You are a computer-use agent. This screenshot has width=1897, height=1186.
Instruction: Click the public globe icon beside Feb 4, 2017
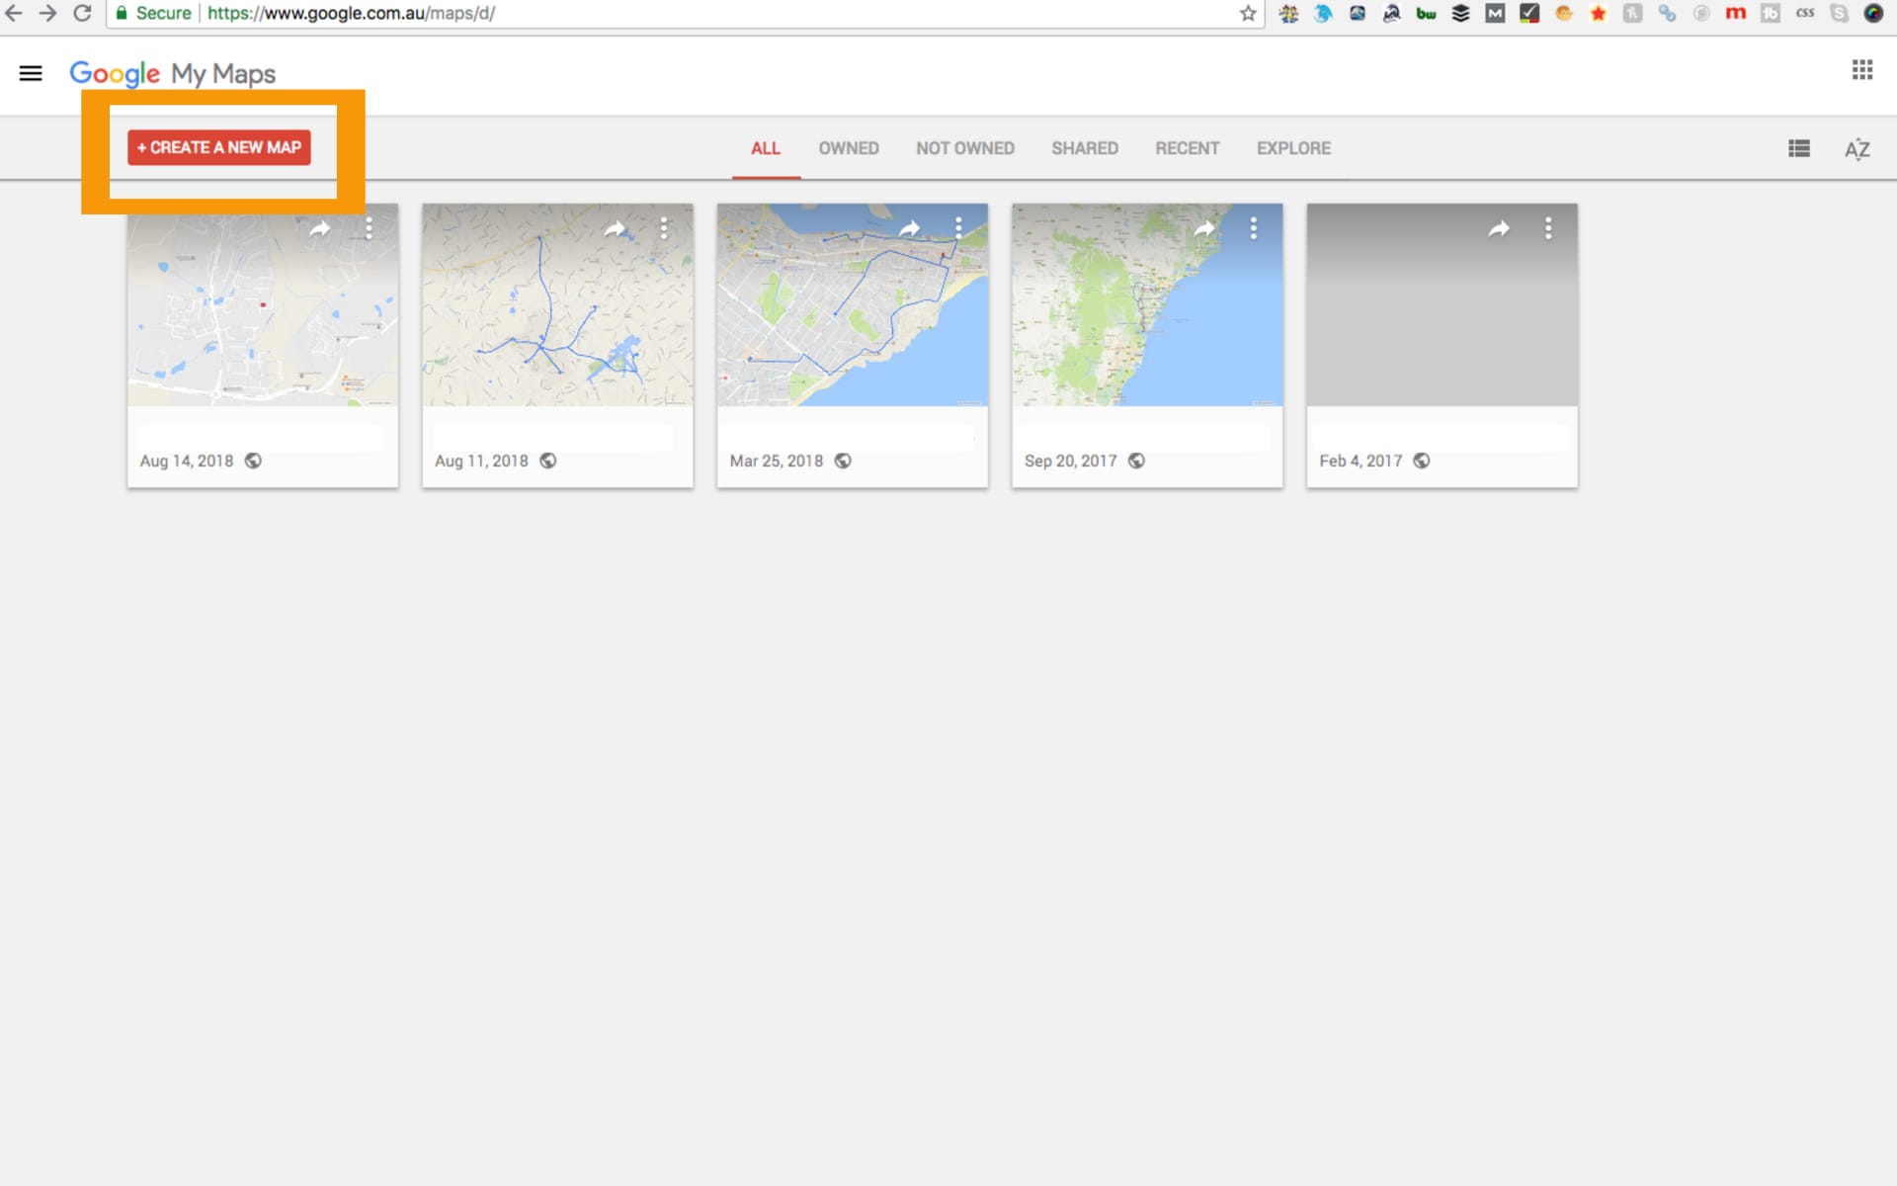1422,461
